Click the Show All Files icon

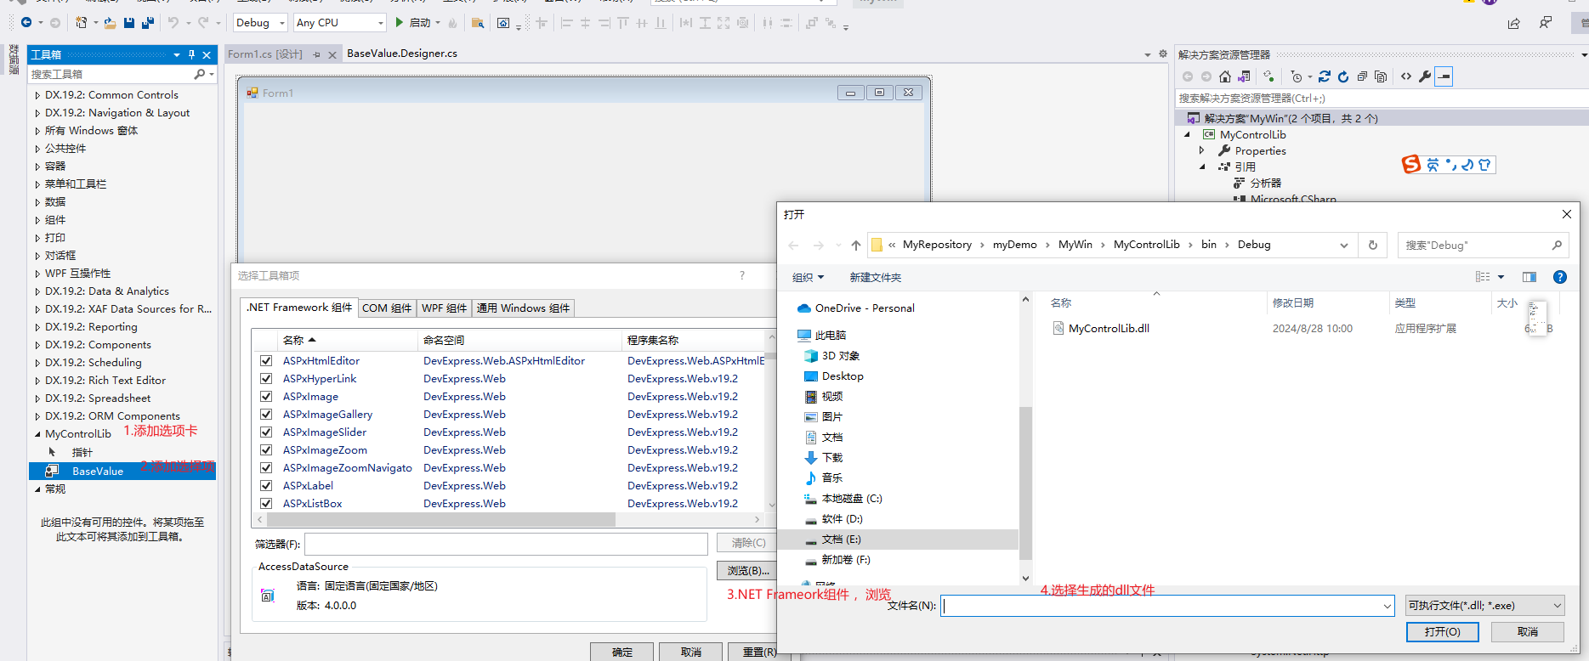[1381, 76]
